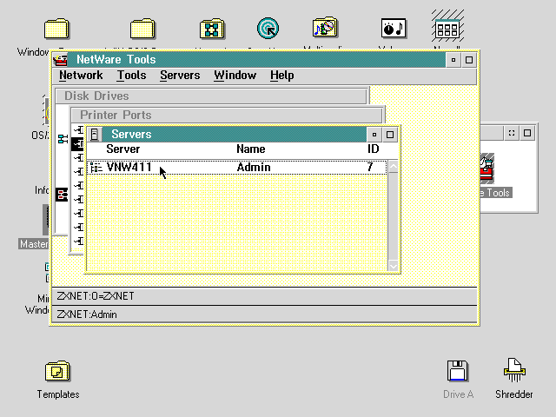The width and height of the screenshot is (556, 417).
Task: Select the VNW411 server name
Action: coord(129,168)
